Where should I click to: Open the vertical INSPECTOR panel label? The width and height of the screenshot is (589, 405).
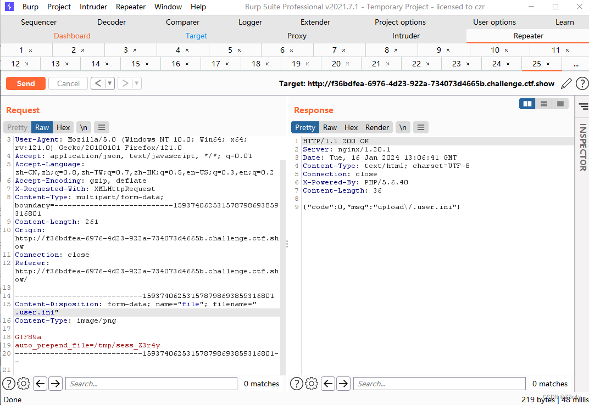[x=582, y=147]
